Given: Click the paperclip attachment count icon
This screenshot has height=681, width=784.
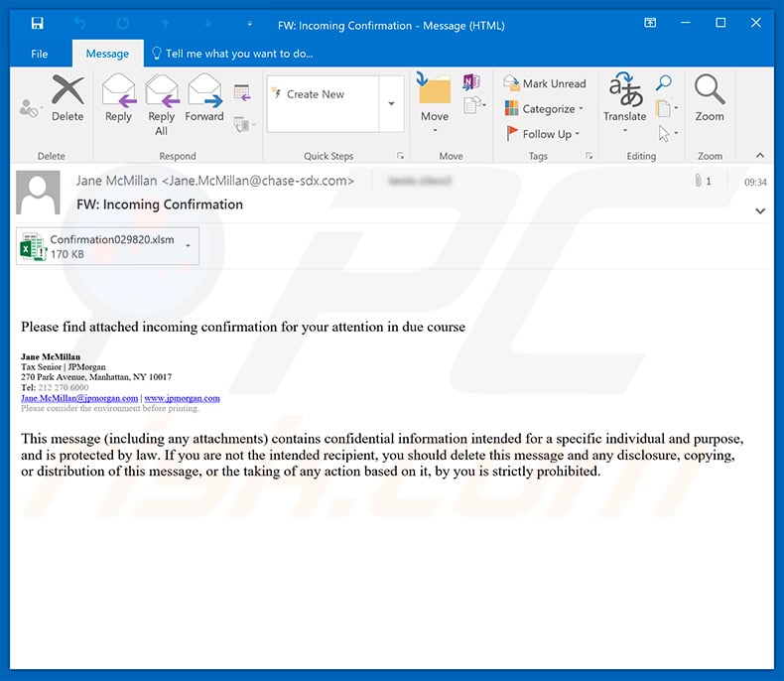Looking at the screenshot, I should (x=703, y=181).
